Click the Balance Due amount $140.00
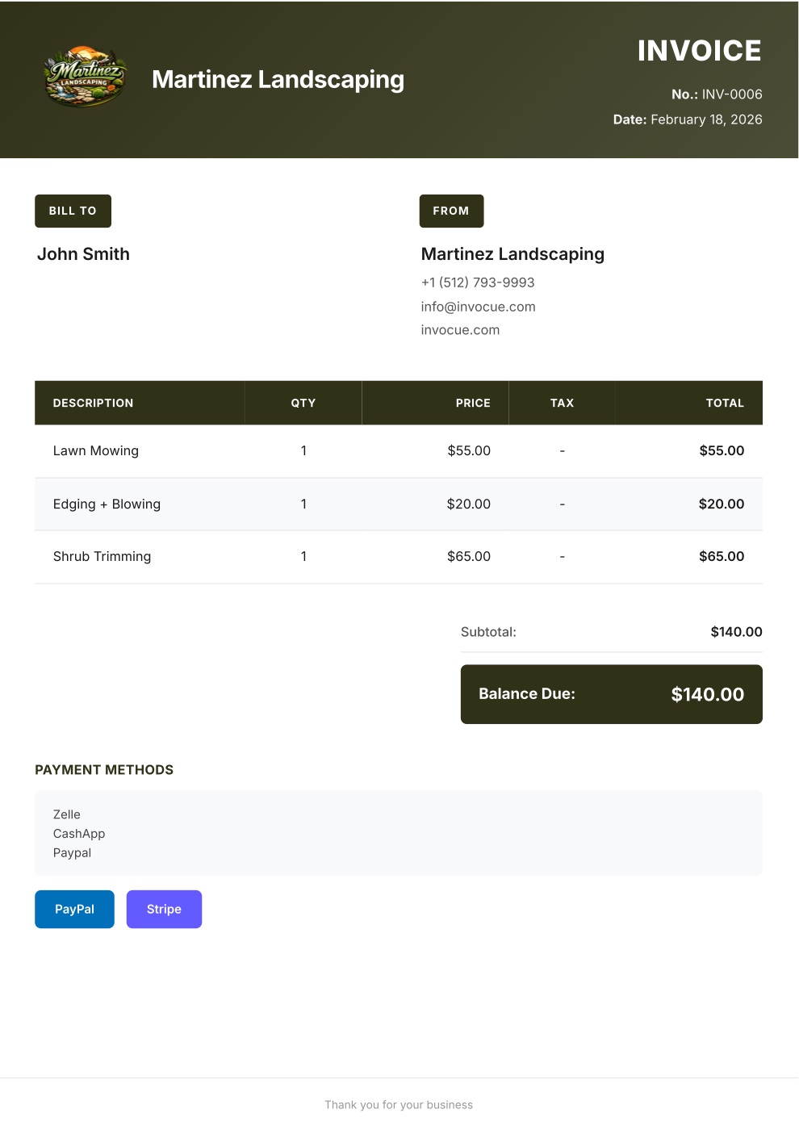Image resolution: width=799 pixels, height=1130 pixels. click(x=708, y=694)
